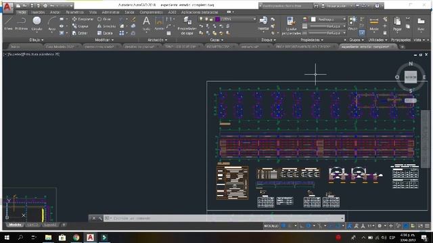Image resolution: width=433 pixels, height=243 pixels.
Task: Open the Anotar ribbon tab
Action: [55, 12]
